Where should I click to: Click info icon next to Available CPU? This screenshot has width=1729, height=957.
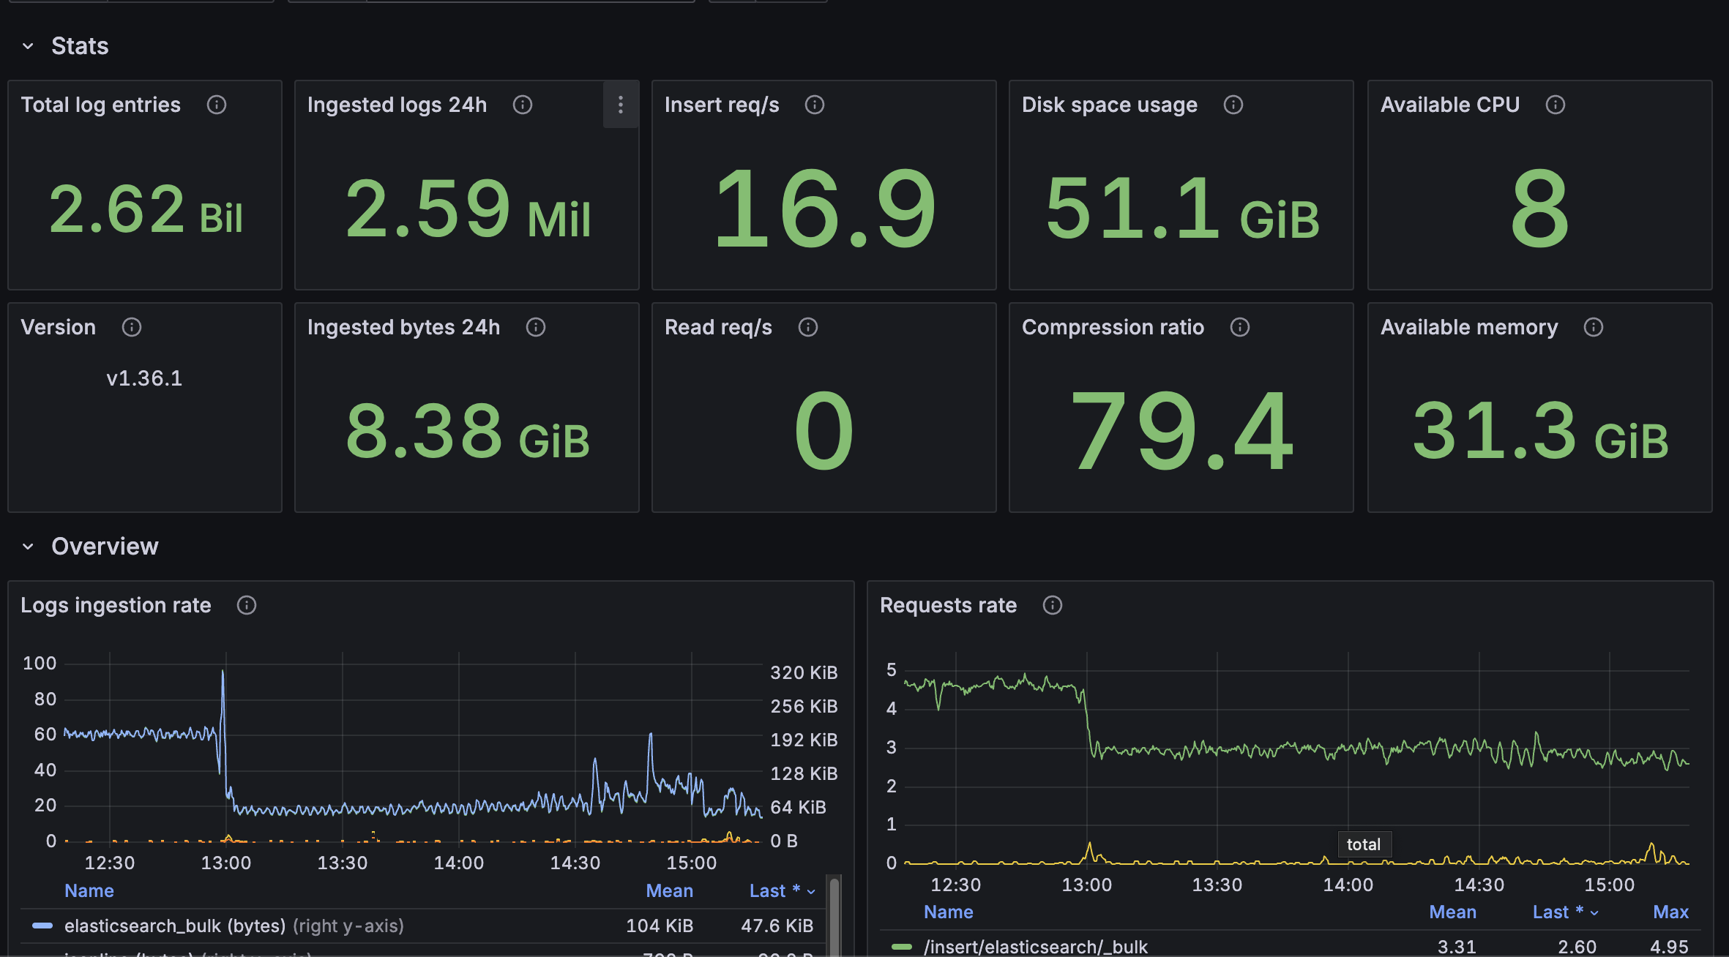(x=1556, y=105)
